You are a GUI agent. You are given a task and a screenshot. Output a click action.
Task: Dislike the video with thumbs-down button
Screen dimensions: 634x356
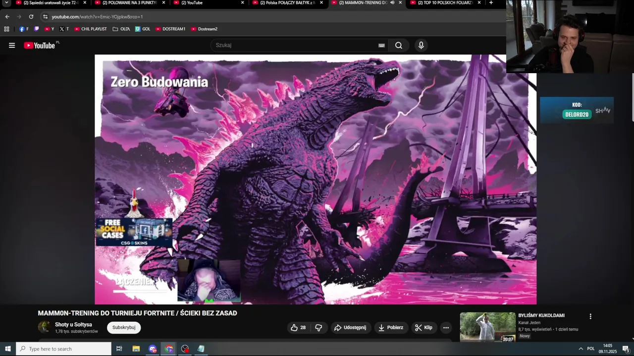pyautogui.click(x=318, y=327)
